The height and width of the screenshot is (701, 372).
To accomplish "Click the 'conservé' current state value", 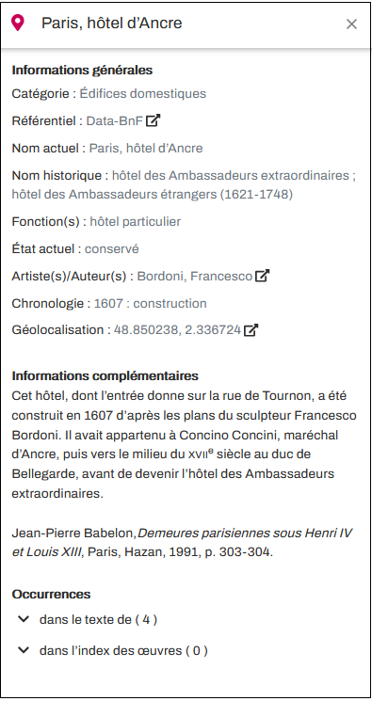I will click(x=112, y=248).
